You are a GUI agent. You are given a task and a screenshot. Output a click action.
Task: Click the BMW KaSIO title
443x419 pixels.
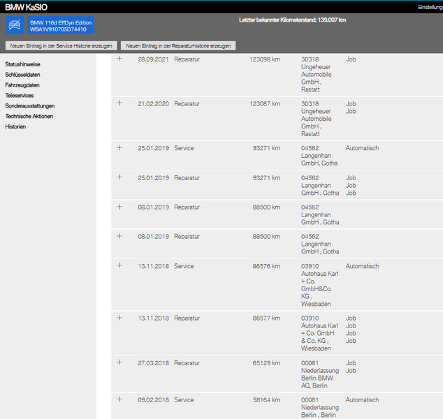(x=27, y=8)
